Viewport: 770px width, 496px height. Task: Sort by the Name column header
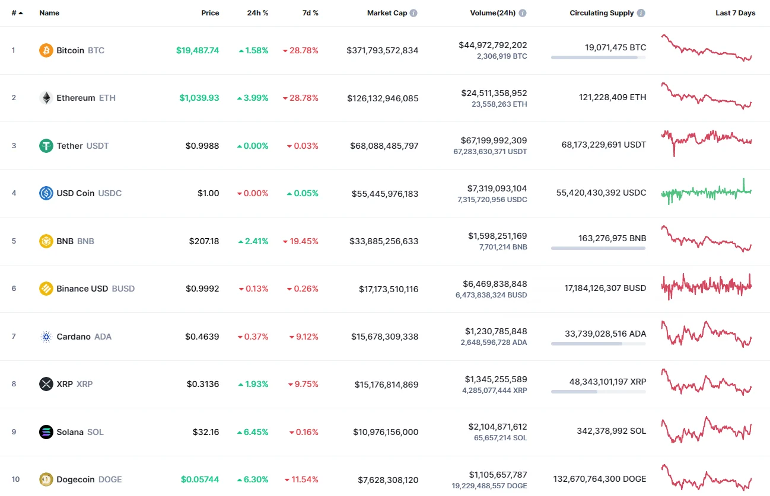[x=49, y=13]
